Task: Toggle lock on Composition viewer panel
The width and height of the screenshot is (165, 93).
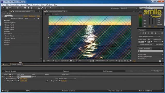Action: [47, 11]
